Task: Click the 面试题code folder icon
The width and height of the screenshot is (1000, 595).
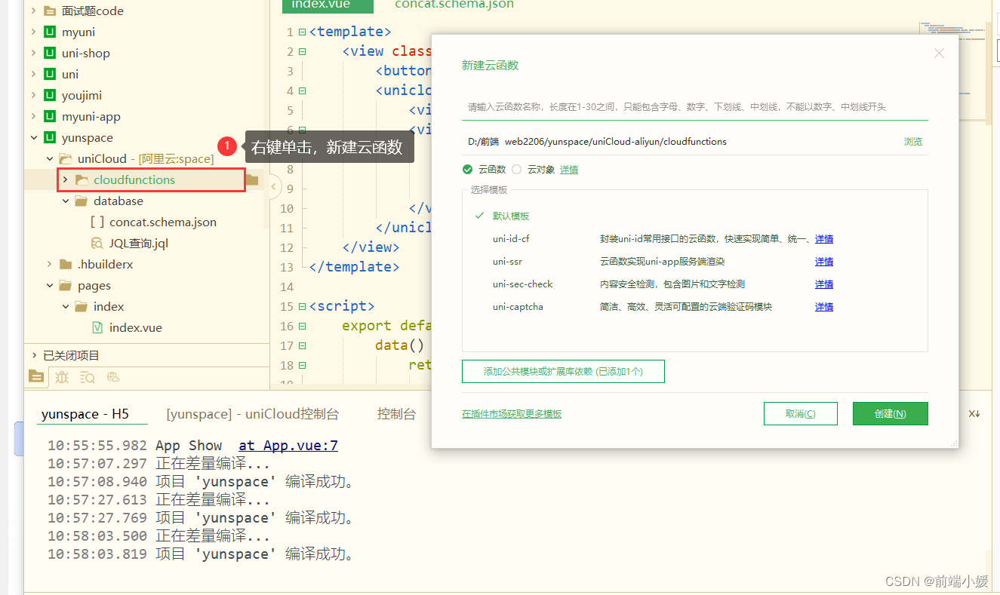Action: pyautogui.click(x=50, y=11)
